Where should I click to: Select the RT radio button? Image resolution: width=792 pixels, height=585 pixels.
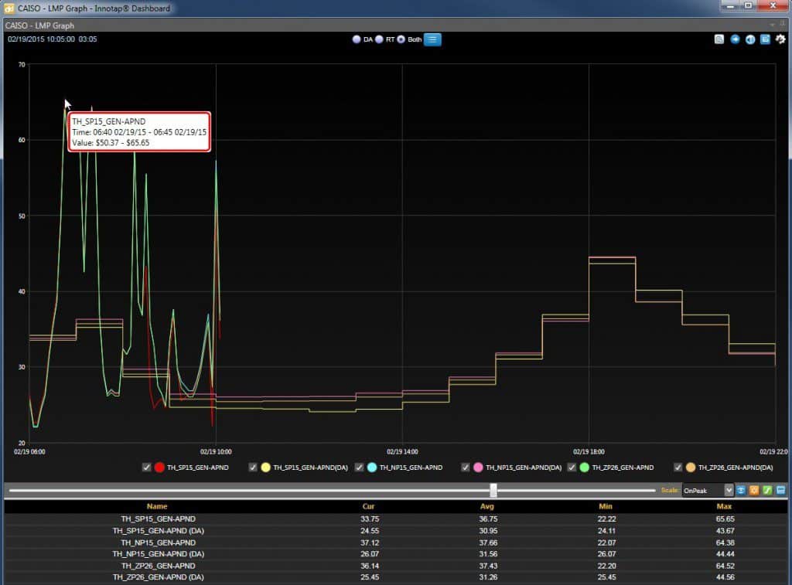379,39
